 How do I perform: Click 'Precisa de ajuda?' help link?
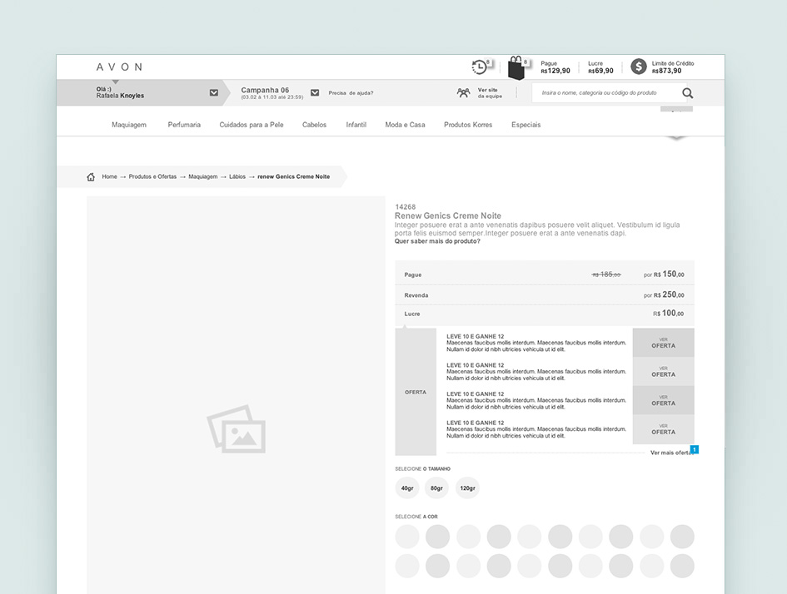351,93
